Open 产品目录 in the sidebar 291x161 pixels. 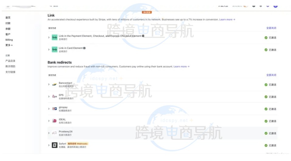(x=10, y=61)
